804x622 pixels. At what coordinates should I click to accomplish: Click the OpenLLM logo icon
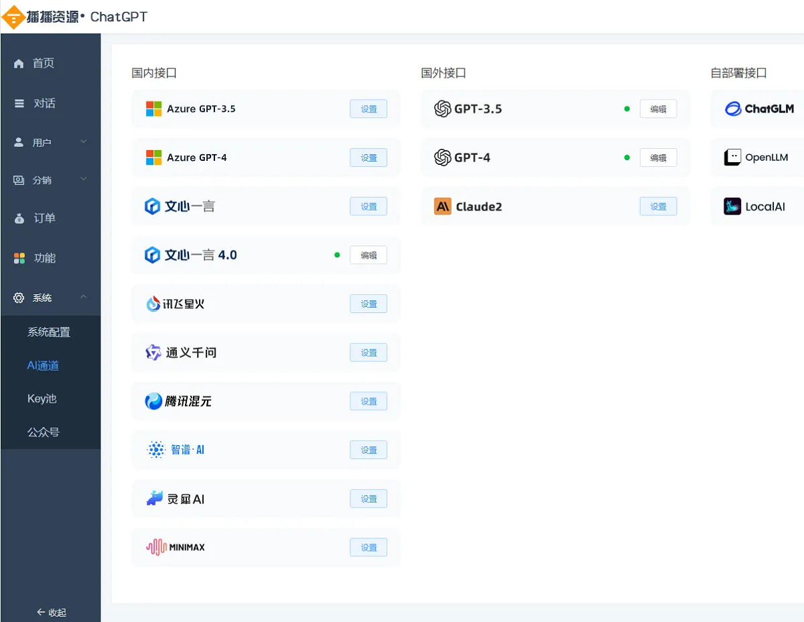pyautogui.click(x=732, y=158)
